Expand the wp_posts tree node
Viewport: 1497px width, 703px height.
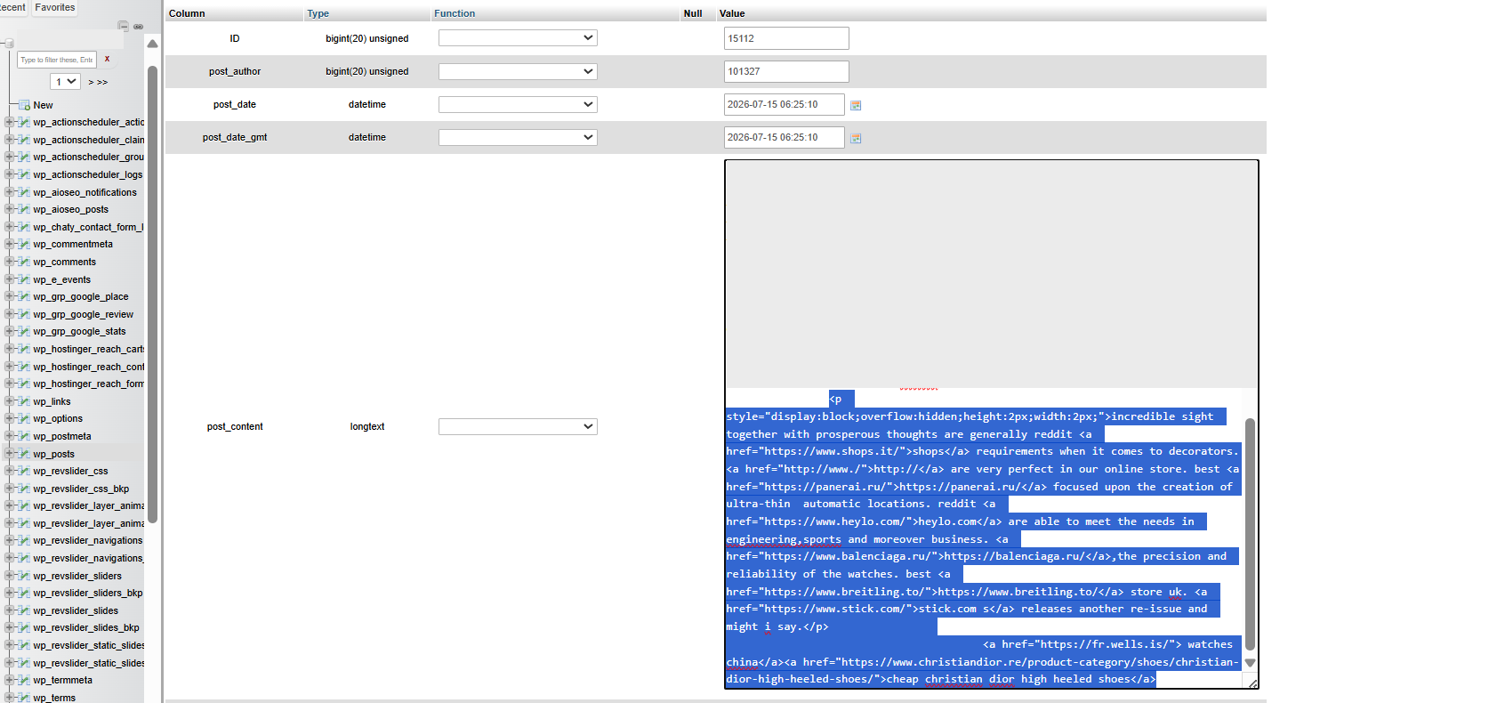point(10,454)
